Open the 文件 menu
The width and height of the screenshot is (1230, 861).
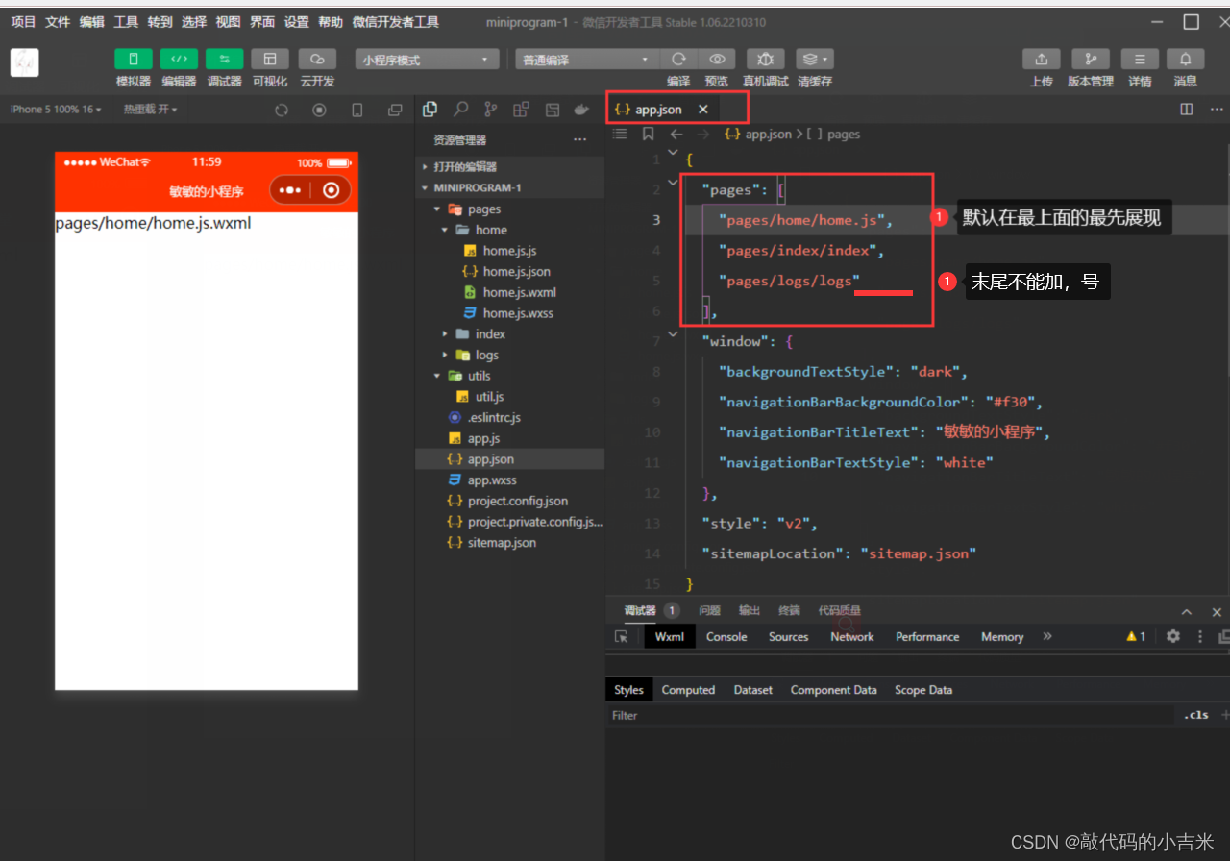58,22
